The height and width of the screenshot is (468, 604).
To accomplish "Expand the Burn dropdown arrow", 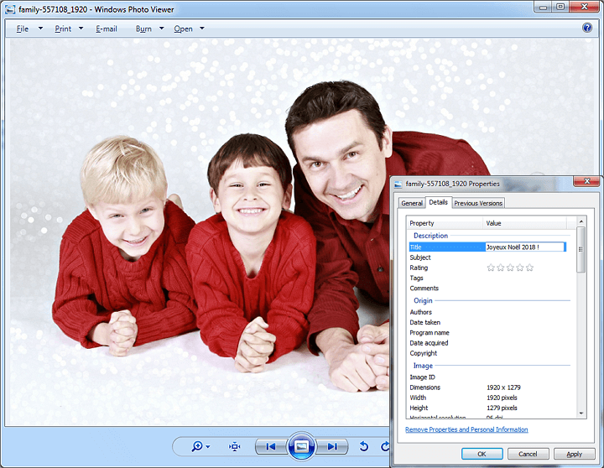I will coord(162,29).
